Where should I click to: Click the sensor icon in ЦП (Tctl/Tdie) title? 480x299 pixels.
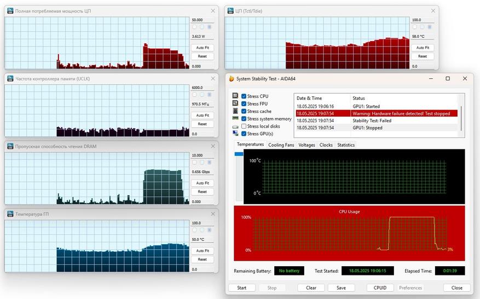[230, 10]
